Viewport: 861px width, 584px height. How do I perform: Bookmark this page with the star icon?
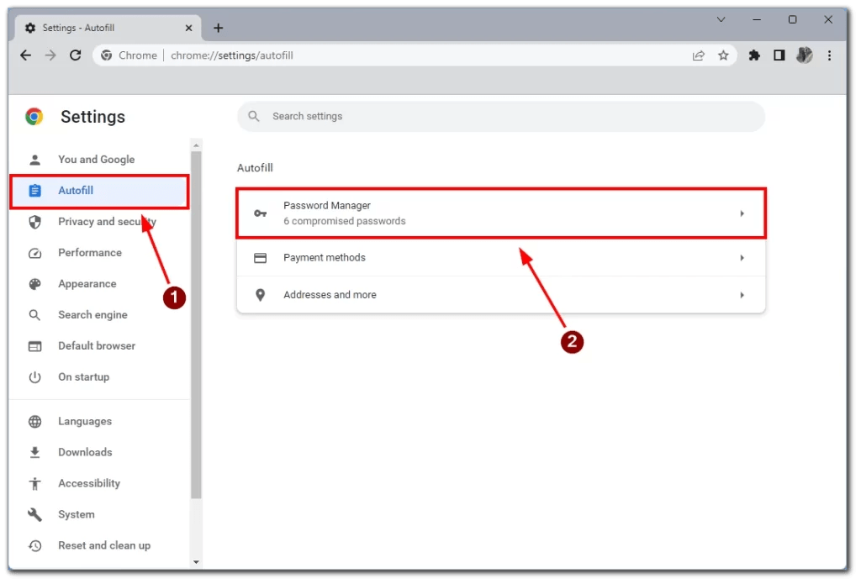click(x=723, y=55)
